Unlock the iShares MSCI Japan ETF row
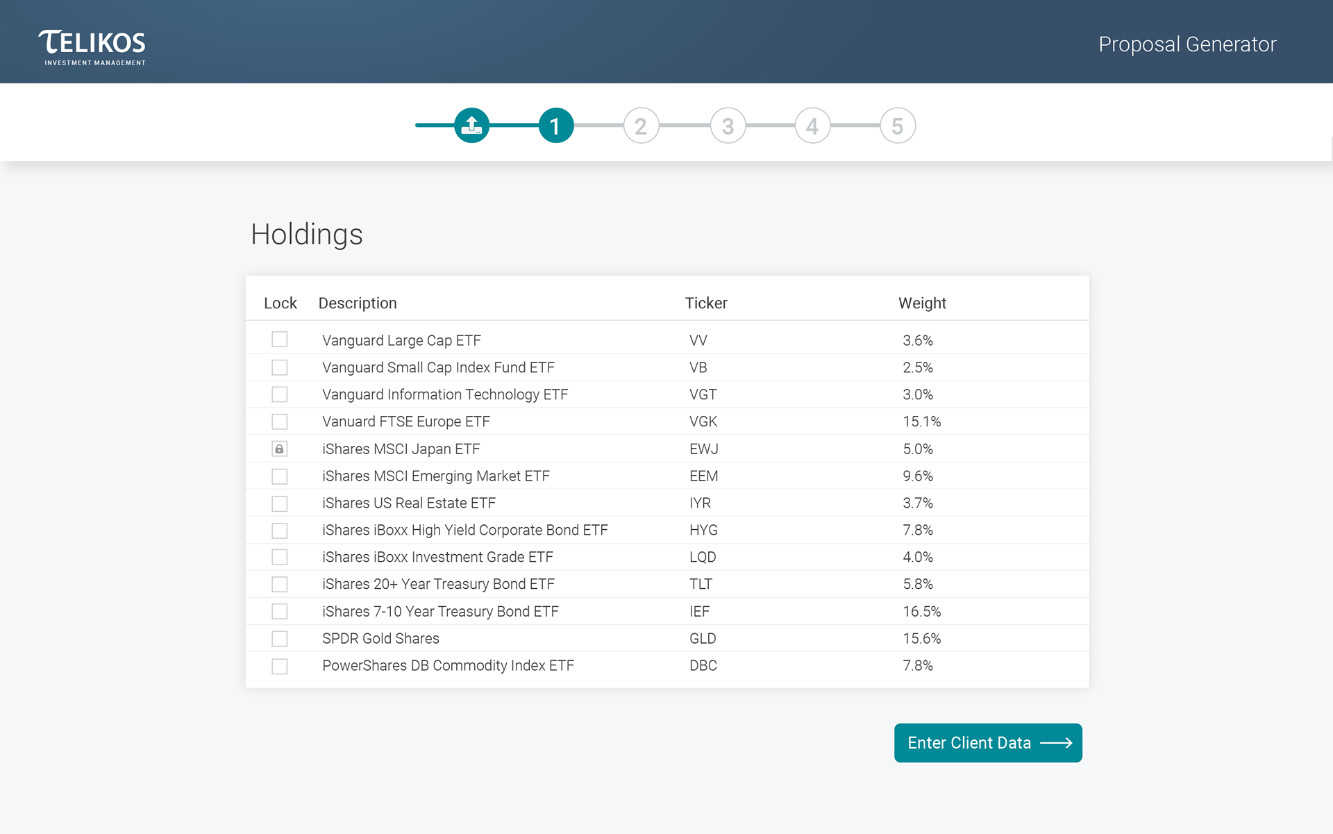 pyautogui.click(x=279, y=449)
